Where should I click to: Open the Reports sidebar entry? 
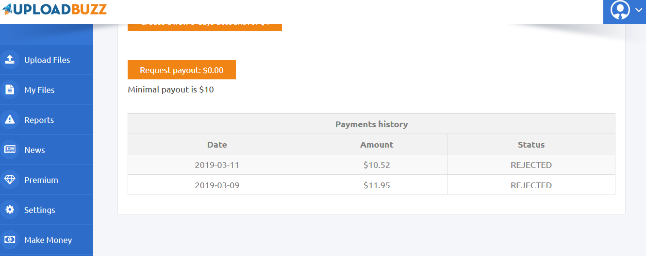pyautogui.click(x=47, y=120)
